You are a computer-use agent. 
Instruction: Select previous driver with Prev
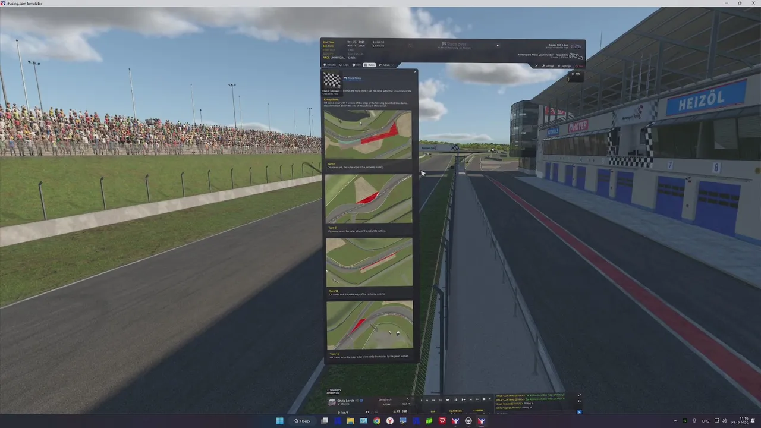coord(386,404)
